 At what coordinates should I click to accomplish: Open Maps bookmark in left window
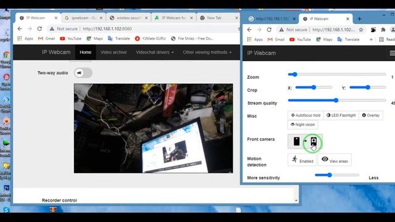[x=94, y=38]
